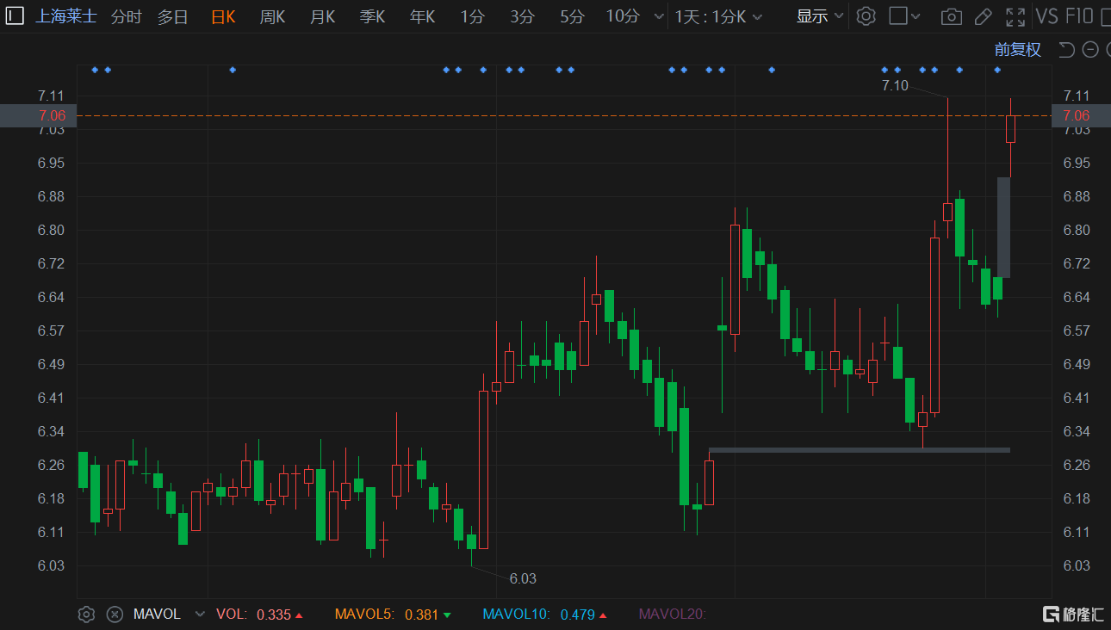Image resolution: width=1111 pixels, height=630 pixels.
Task: Click the 前复权 adjustment link
Action: pos(1018,49)
